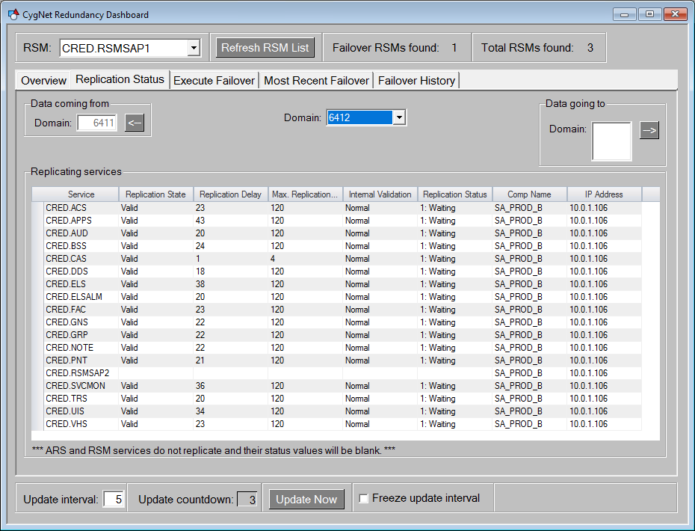This screenshot has width=695, height=531.
Task: Click the right arrow button in Data going to
Action: point(649,130)
